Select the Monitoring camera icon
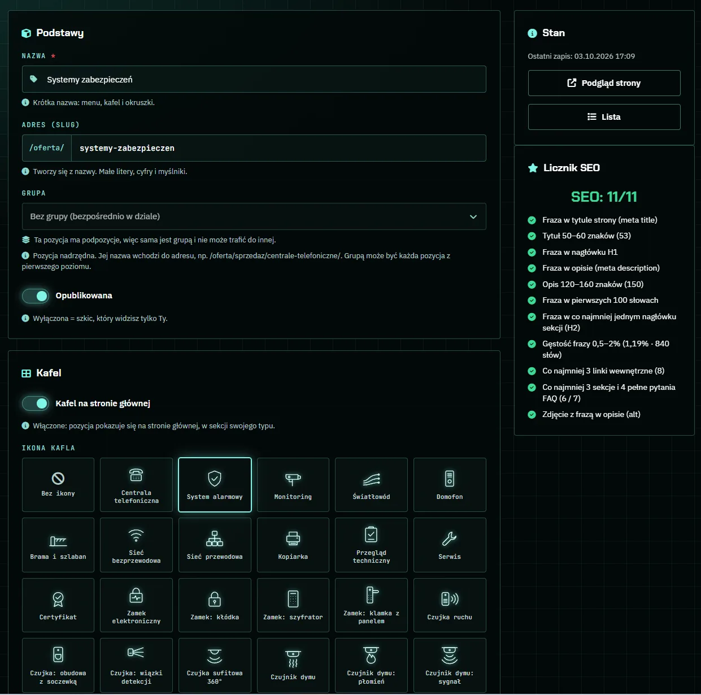 click(x=293, y=485)
